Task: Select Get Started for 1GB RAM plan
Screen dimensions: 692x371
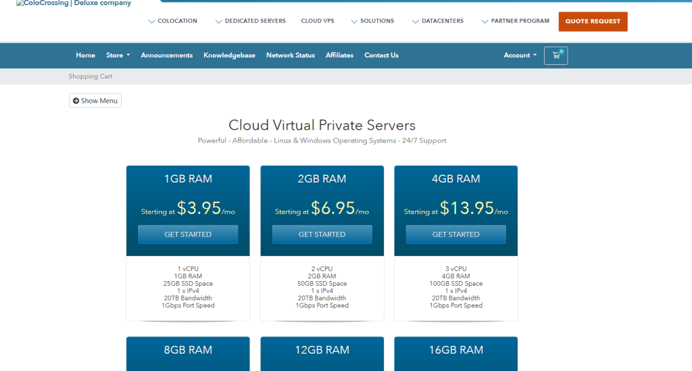Action: click(x=188, y=234)
